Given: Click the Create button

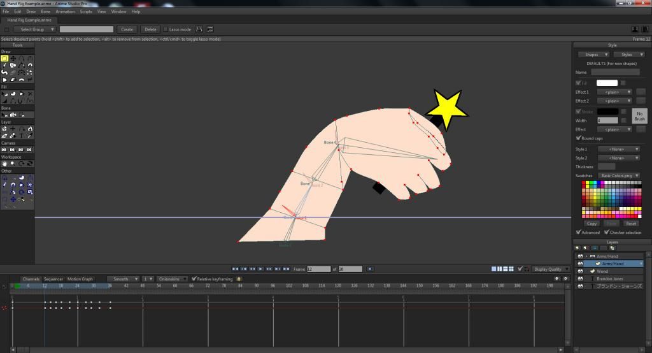Looking at the screenshot, I should [x=127, y=29].
